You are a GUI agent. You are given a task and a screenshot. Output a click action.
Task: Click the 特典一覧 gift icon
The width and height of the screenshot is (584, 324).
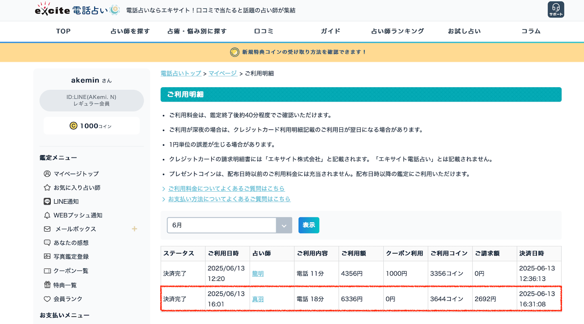coord(47,285)
